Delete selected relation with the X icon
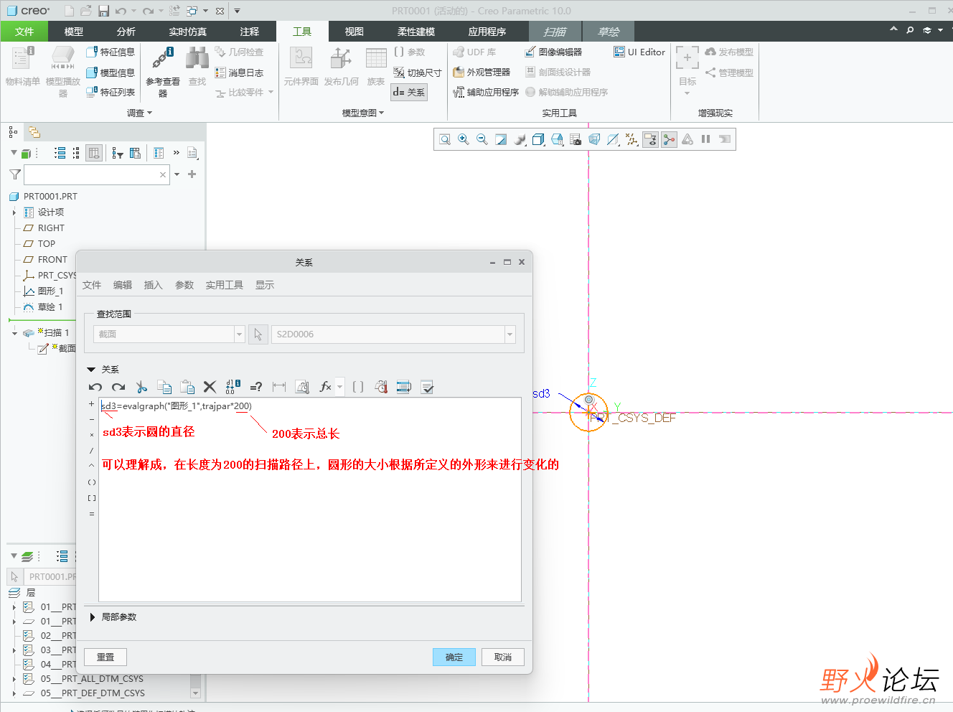Image resolution: width=953 pixels, height=712 pixels. tap(210, 387)
